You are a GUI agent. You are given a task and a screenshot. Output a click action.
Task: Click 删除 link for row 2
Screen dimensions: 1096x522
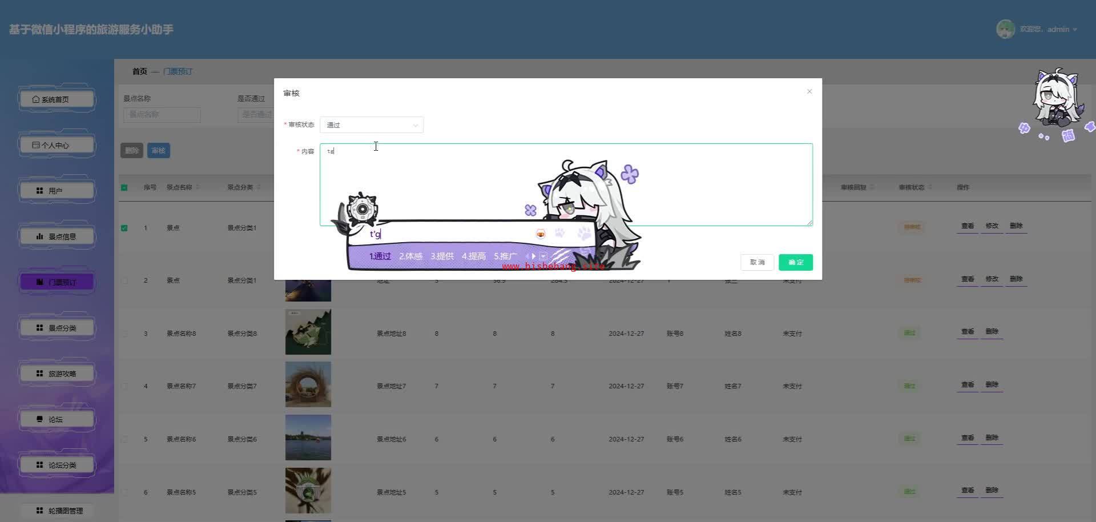(x=1016, y=279)
